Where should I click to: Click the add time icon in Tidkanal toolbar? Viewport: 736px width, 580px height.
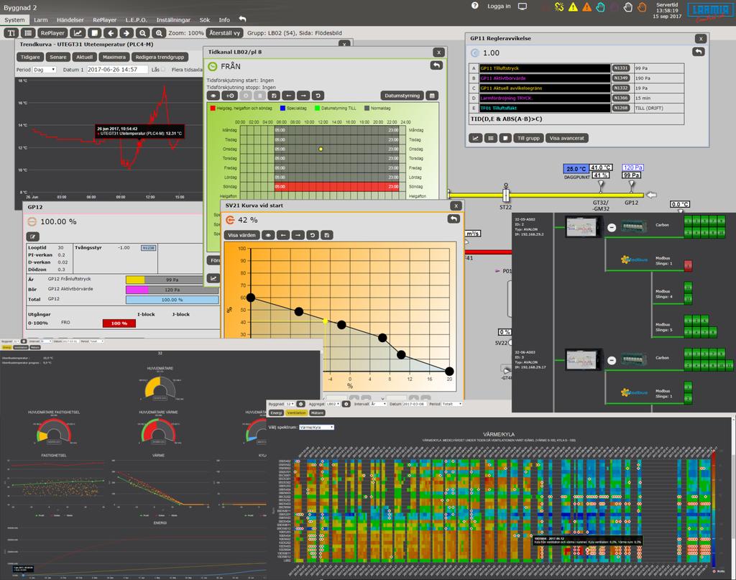coord(229,96)
